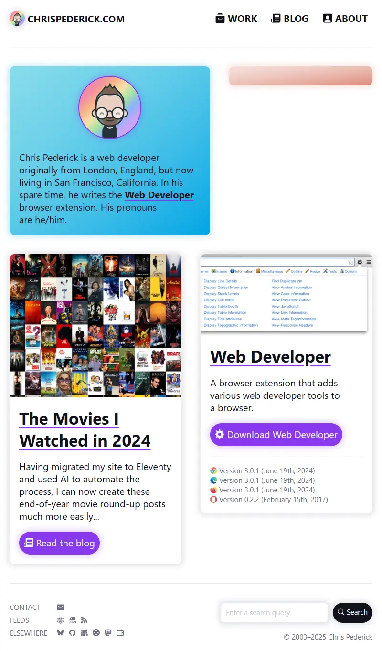Click the Edge browser version icon

click(x=213, y=480)
